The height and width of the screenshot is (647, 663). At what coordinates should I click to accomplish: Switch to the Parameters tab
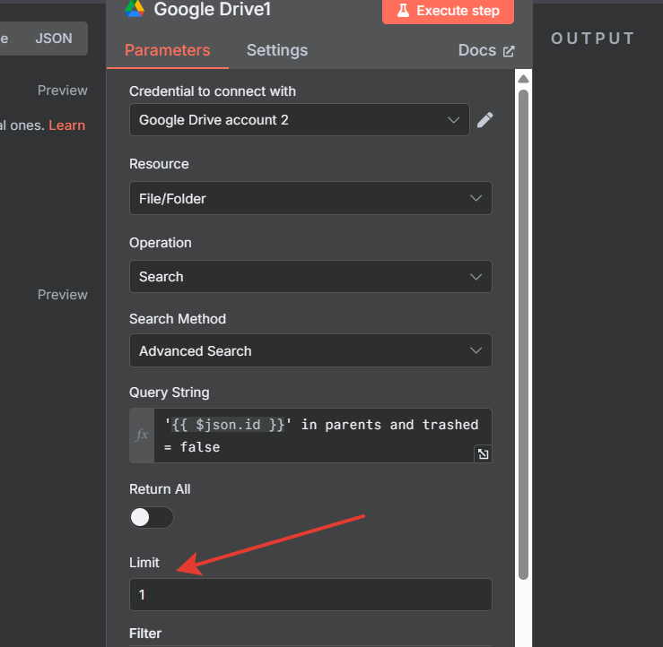(168, 50)
